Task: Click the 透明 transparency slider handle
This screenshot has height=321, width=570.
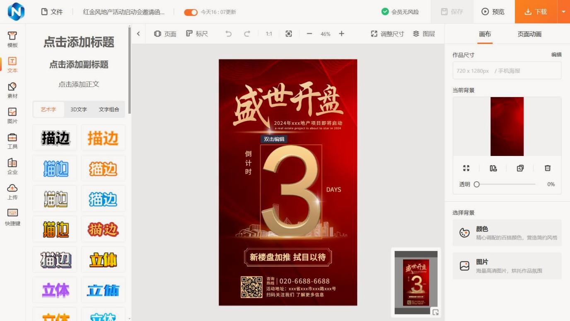Action: pyautogui.click(x=477, y=184)
